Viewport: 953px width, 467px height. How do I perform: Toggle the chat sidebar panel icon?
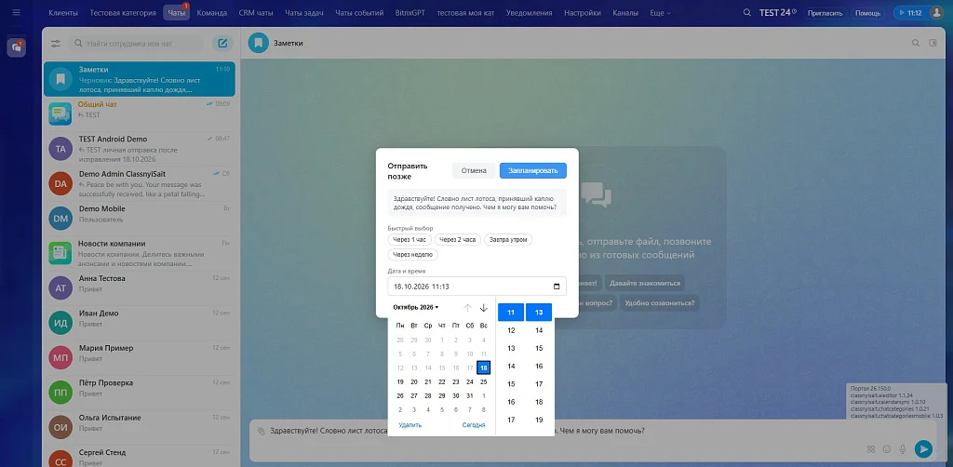pos(933,43)
